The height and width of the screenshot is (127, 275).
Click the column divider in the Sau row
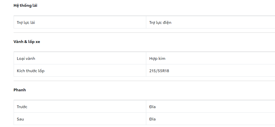146,119
